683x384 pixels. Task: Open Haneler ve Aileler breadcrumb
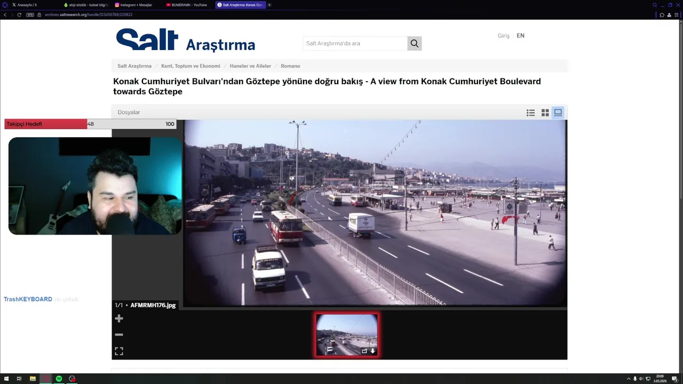click(x=250, y=66)
